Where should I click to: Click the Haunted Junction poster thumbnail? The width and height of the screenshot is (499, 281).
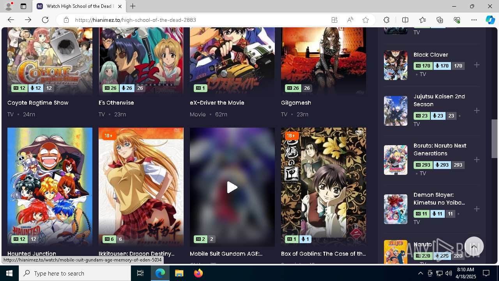coord(50,187)
